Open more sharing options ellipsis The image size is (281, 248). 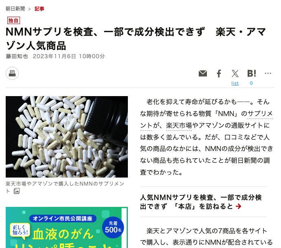(x=268, y=73)
